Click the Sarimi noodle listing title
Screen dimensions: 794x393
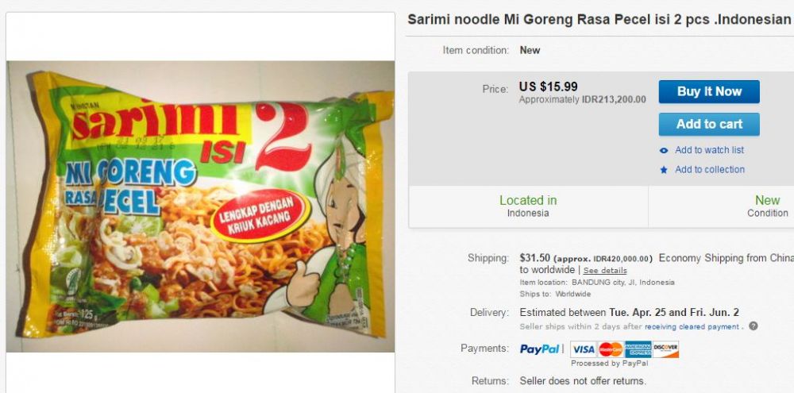(599, 20)
